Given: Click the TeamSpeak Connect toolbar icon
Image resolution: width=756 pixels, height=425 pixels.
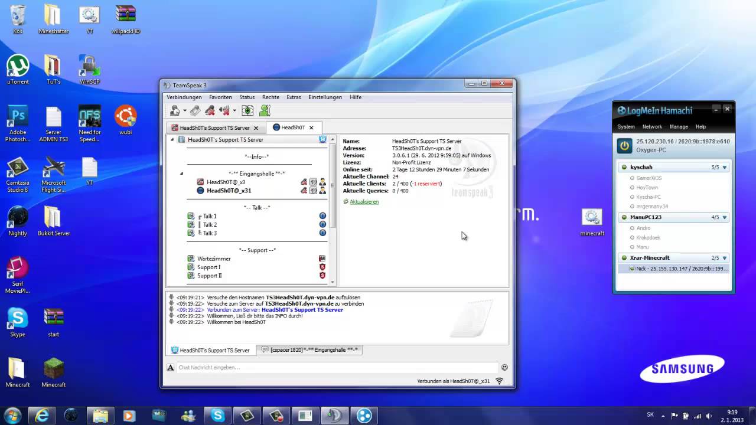Looking at the screenshot, I should coord(175,110).
